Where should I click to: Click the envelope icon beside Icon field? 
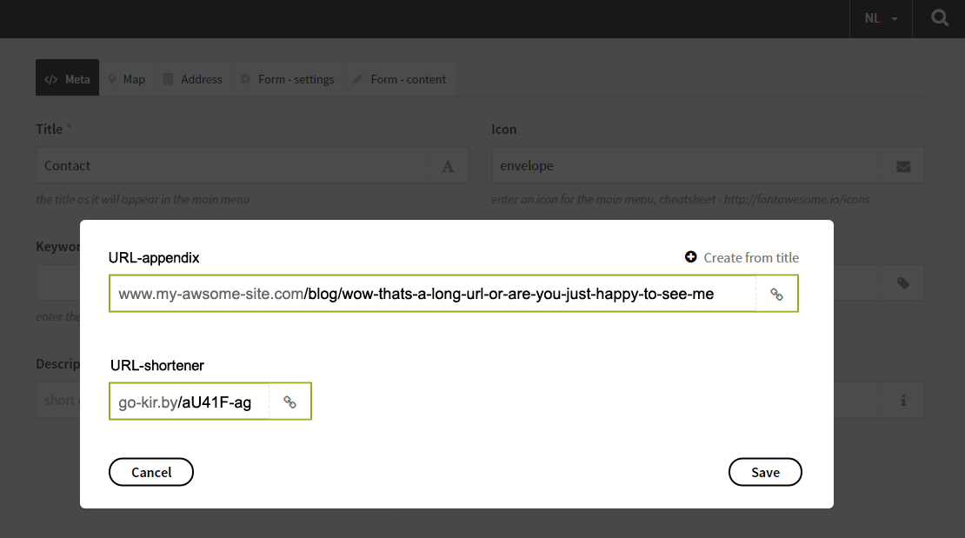(903, 166)
